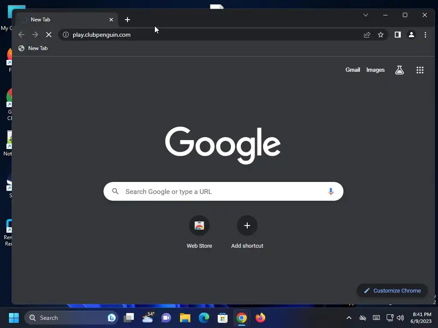This screenshot has height=328, width=438.
Task: Open Gmail link
Action: pos(352,70)
